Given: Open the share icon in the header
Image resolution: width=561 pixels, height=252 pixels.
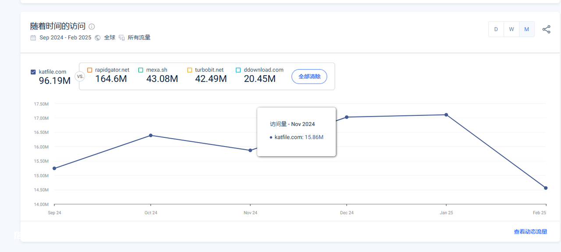Looking at the screenshot, I should tap(546, 29).
